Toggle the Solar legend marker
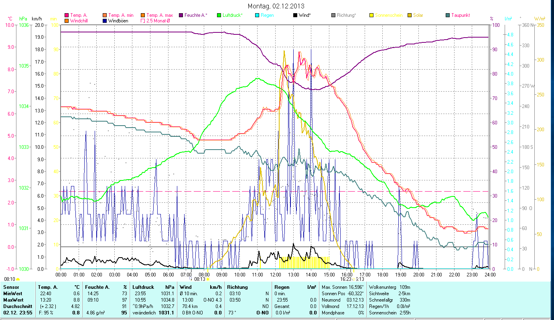The image size is (554, 320). point(409,15)
